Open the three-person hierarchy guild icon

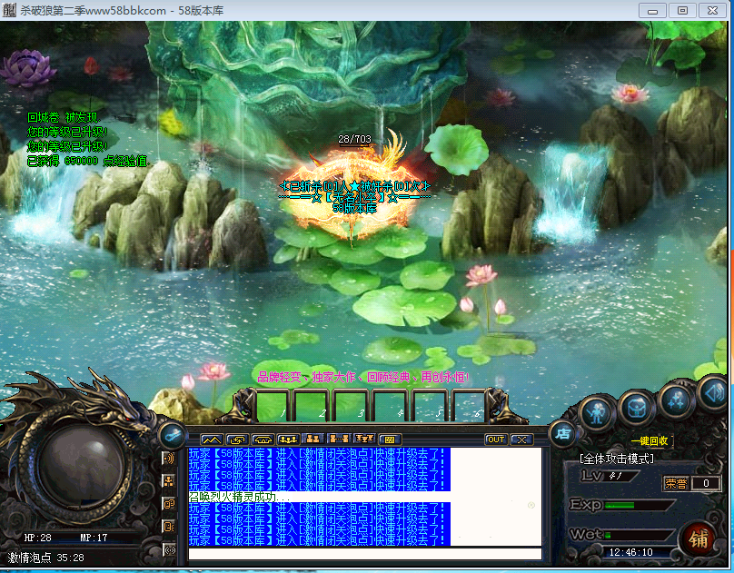click(x=364, y=439)
